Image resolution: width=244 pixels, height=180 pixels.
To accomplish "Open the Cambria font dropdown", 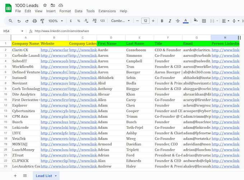I will click(121, 21).
